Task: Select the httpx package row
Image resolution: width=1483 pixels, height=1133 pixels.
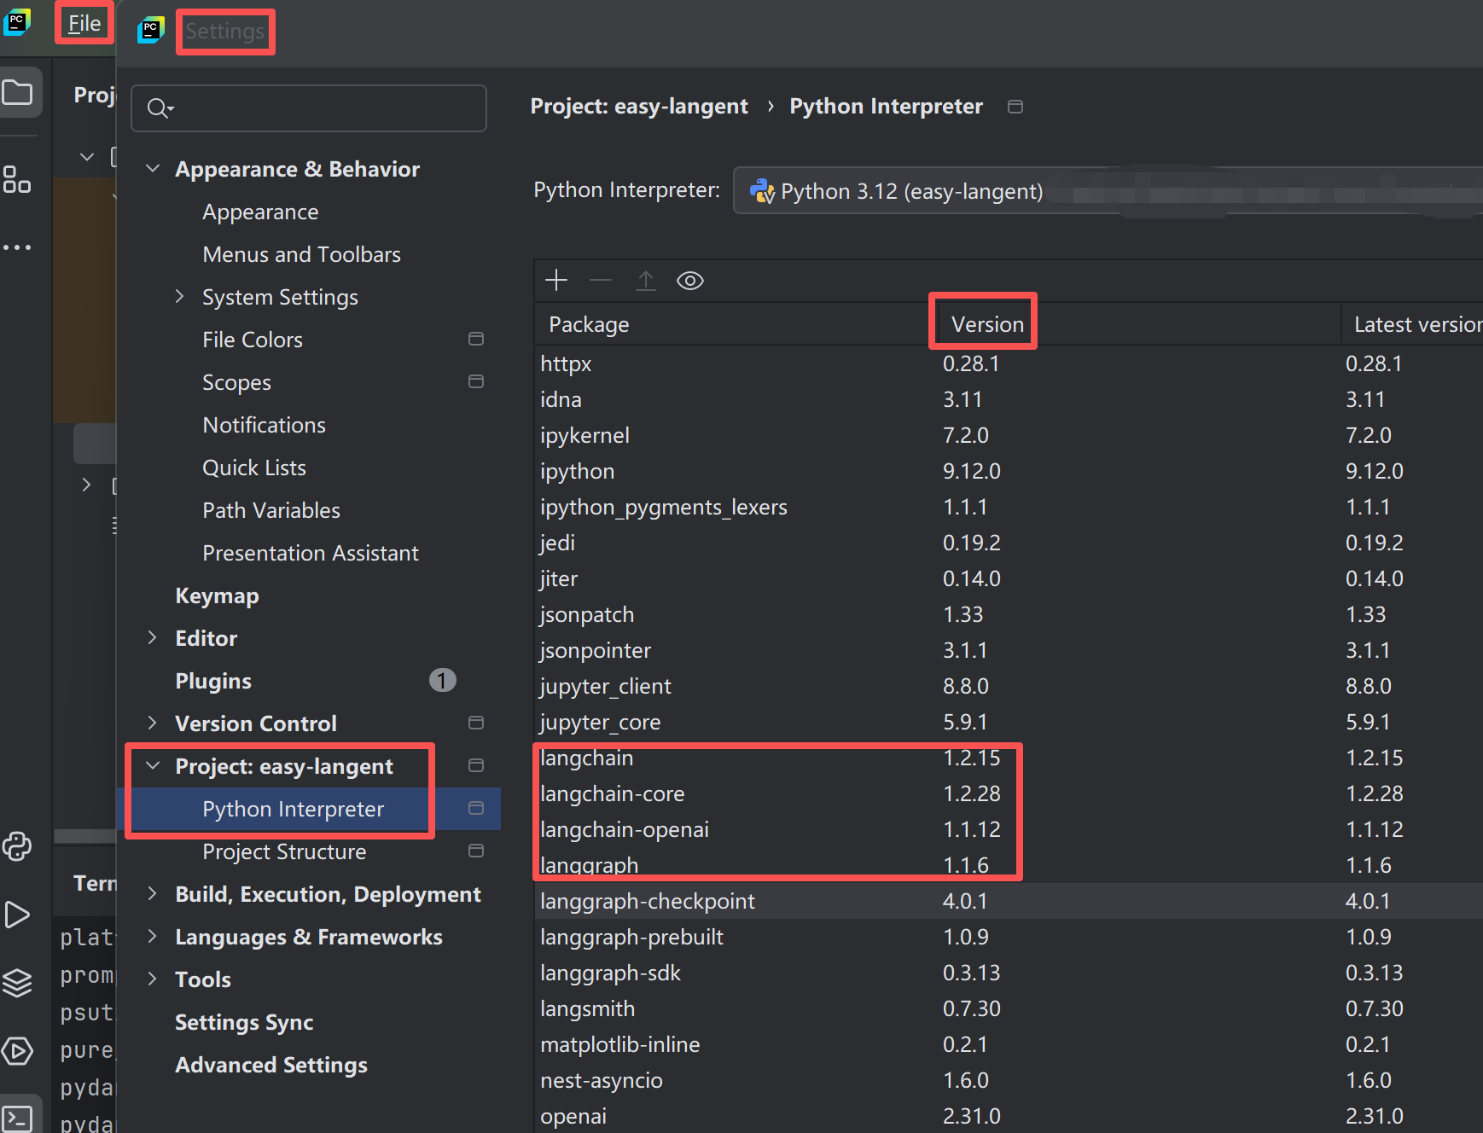Action: (x=1009, y=363)
